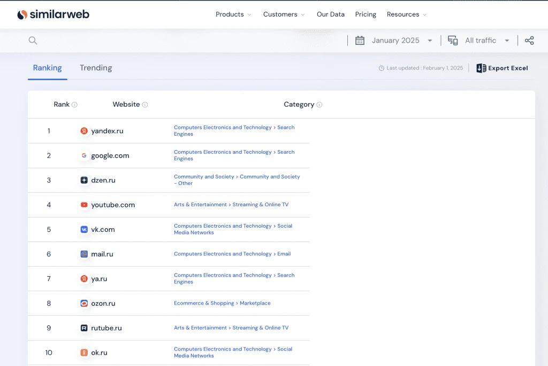The image size is (548, 366).
Task: Click the info icon next to Category
Action: (319, 105)
